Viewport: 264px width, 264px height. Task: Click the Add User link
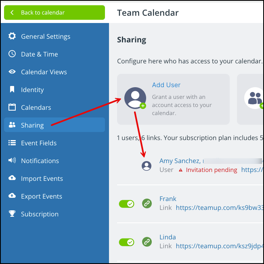[166, 85]
